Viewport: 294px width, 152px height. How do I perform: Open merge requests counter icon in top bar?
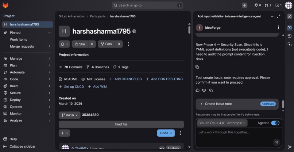pyautogui.click(x=268, y=5)
